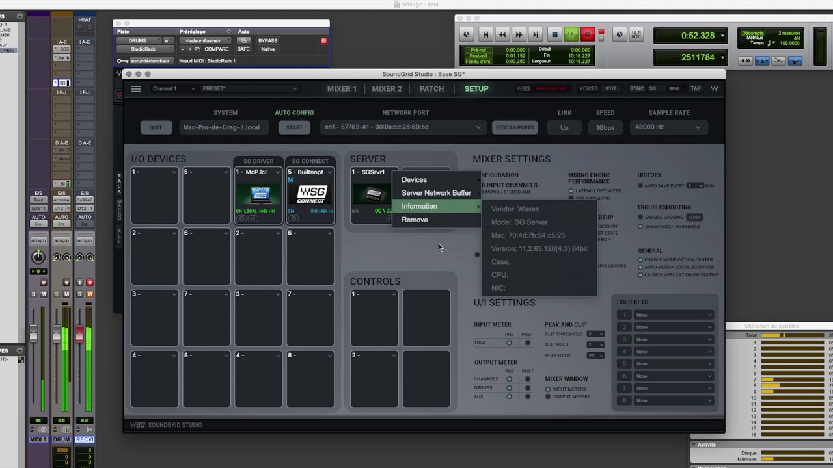Toggle the metronome click icon in transport

click(x=761, y=60)
